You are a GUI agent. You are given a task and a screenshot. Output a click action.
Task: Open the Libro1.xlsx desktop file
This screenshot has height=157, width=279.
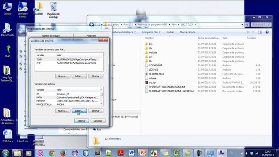[x=23, y=139]
